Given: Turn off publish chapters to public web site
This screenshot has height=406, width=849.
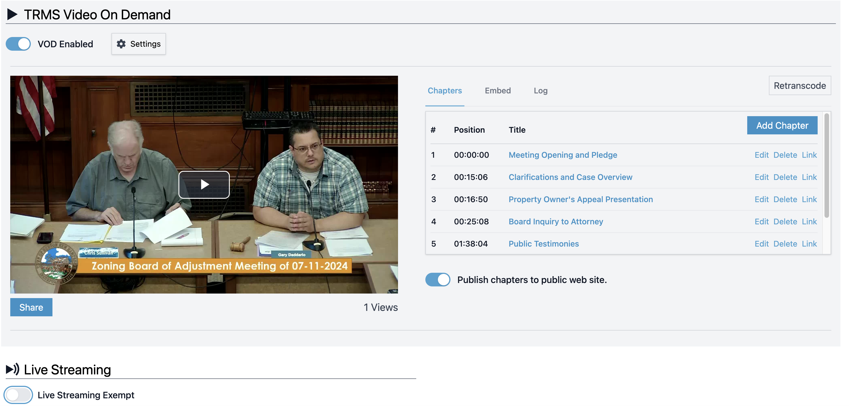Looking at the screenshot, I should 437,279.
